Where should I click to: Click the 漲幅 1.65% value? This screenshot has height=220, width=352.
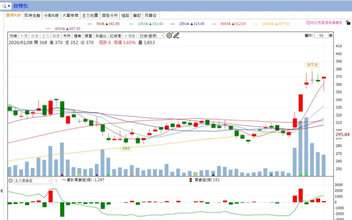[125, 43]
